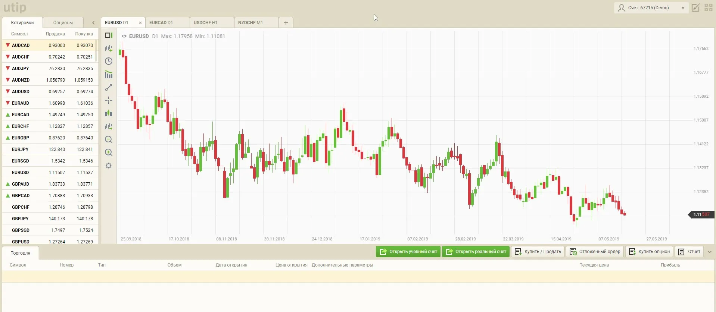This screenshot has width=716, height=312.
Task: Switch to the Опционы tab
Action: click(63, 23)
